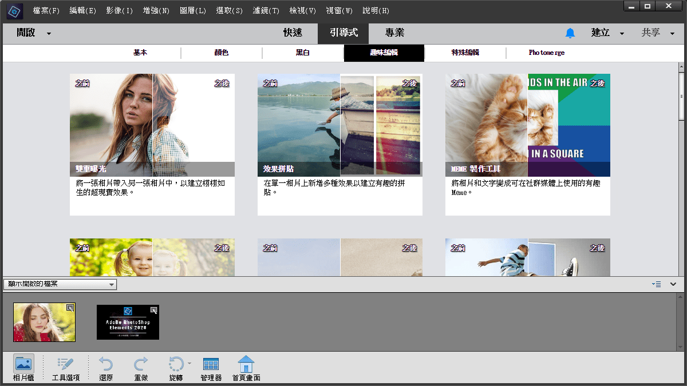Open the 濾鏡(T) menu
This screenshot has height=386, width=687.
click(x=266, y=10)
